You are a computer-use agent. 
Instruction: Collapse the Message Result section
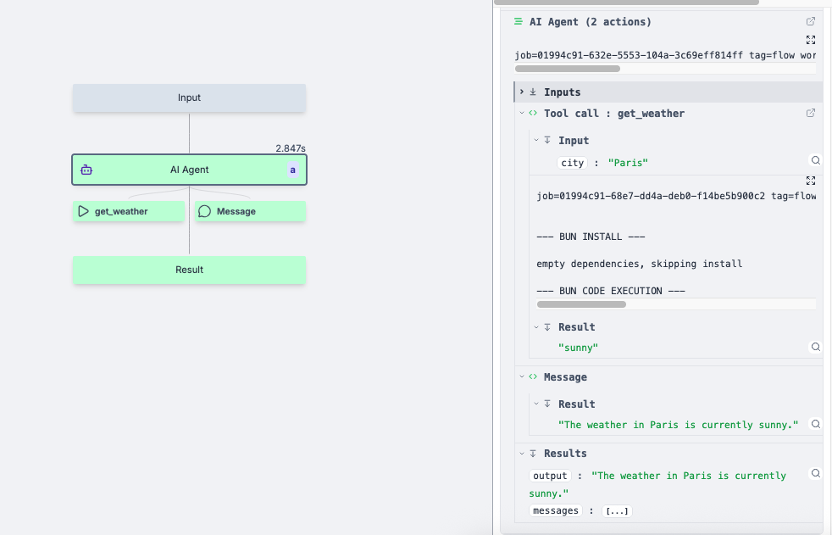tap(535, 404)
